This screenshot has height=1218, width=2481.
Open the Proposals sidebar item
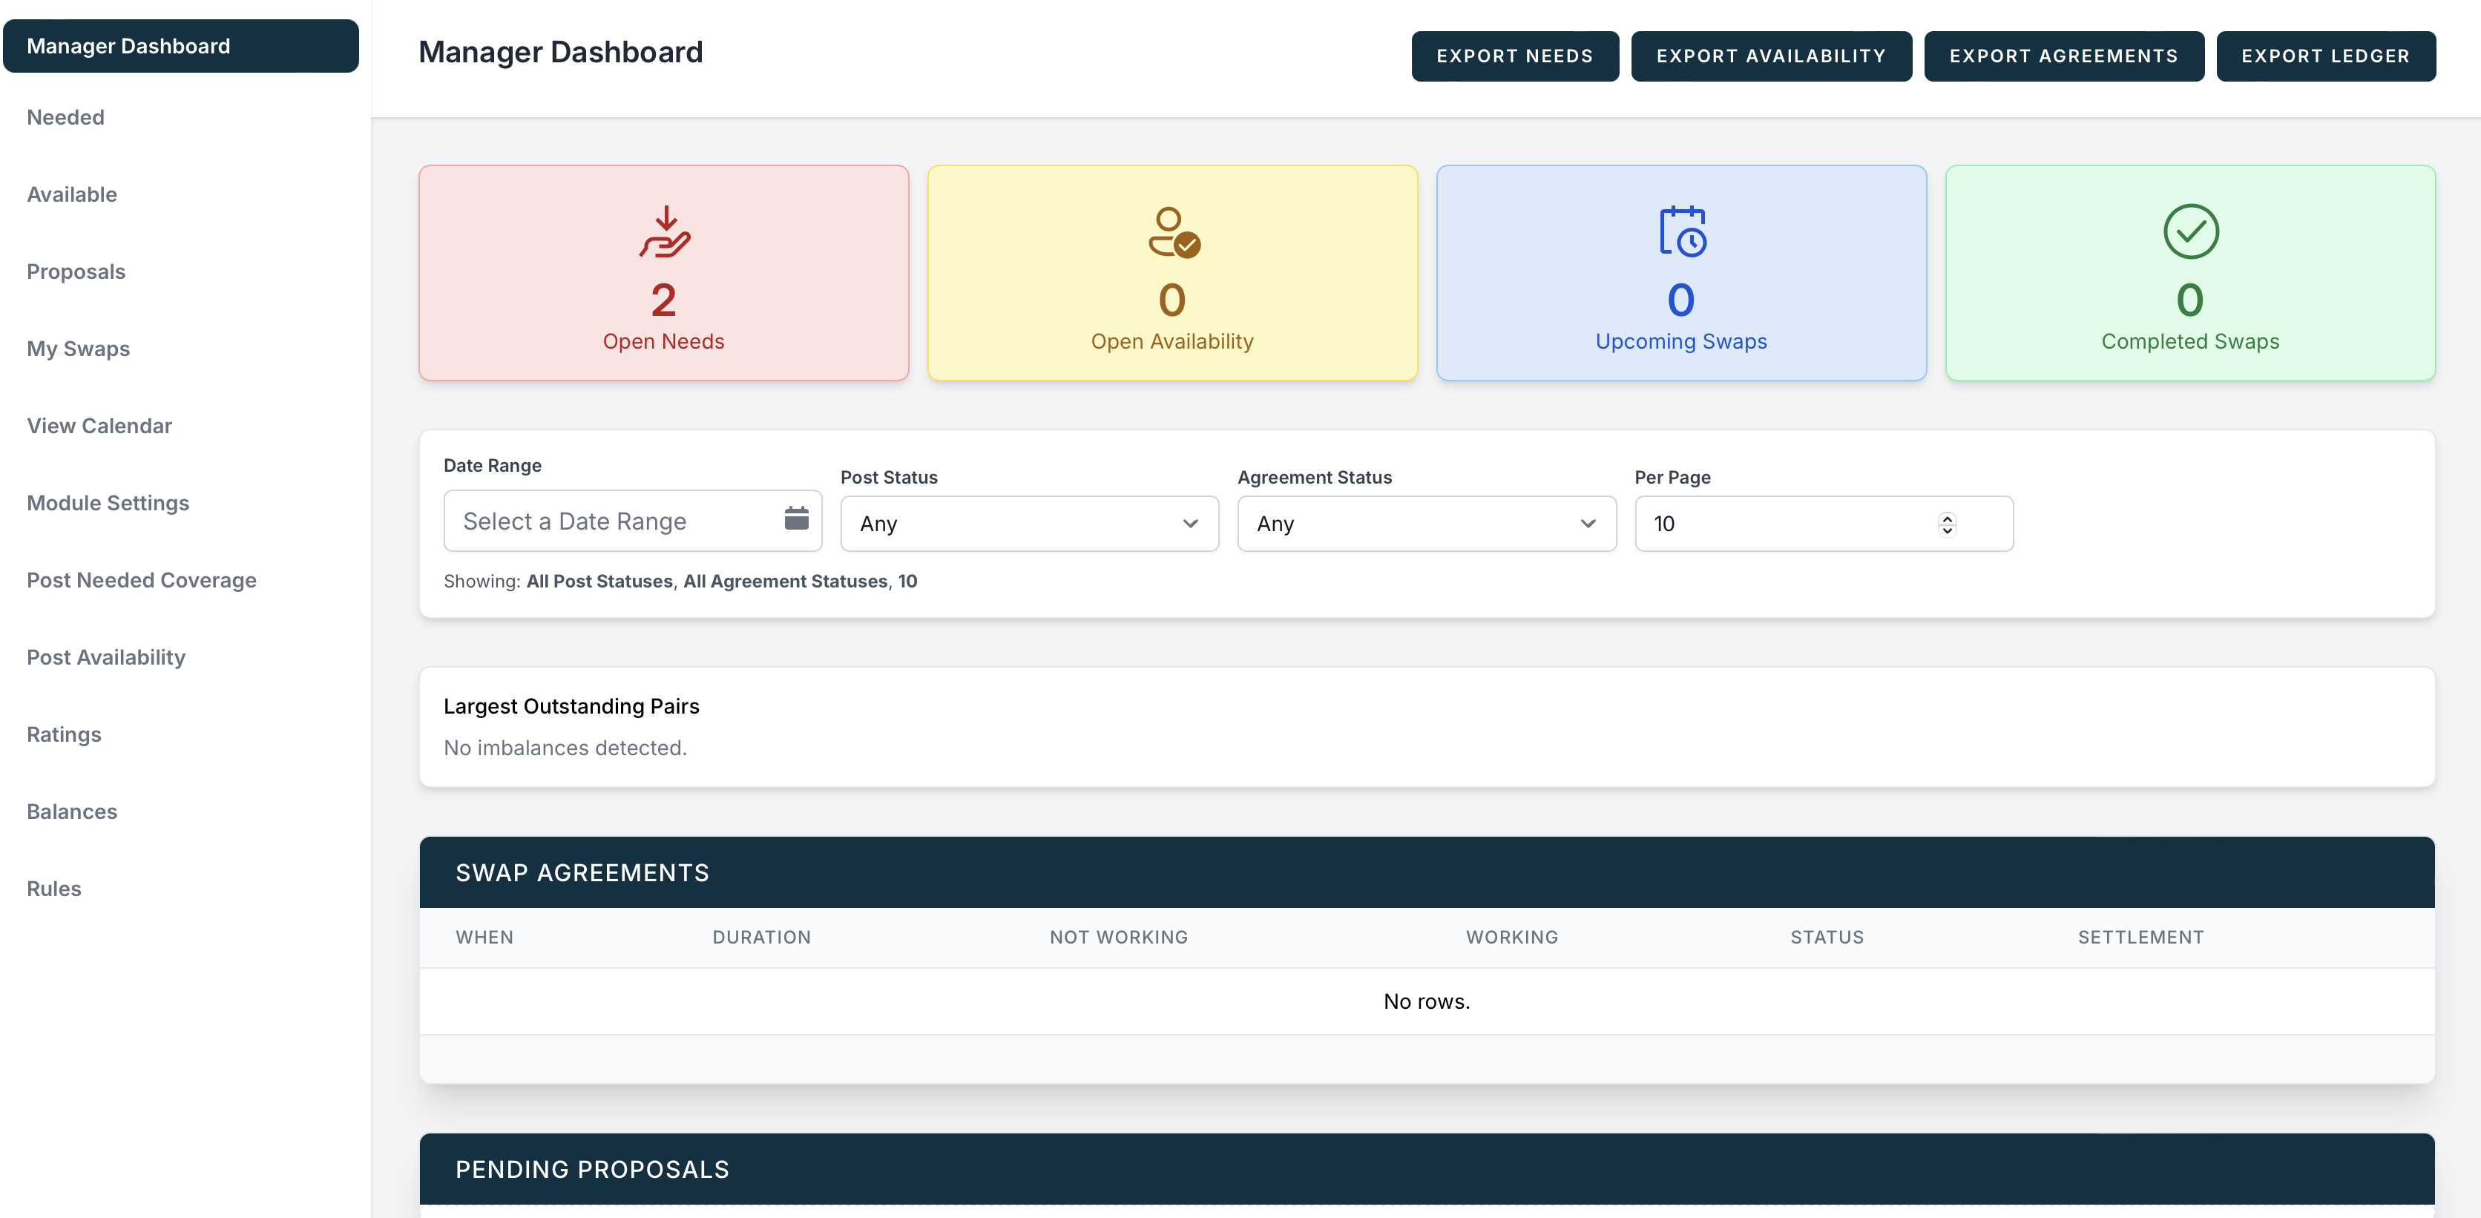[76, 271]
